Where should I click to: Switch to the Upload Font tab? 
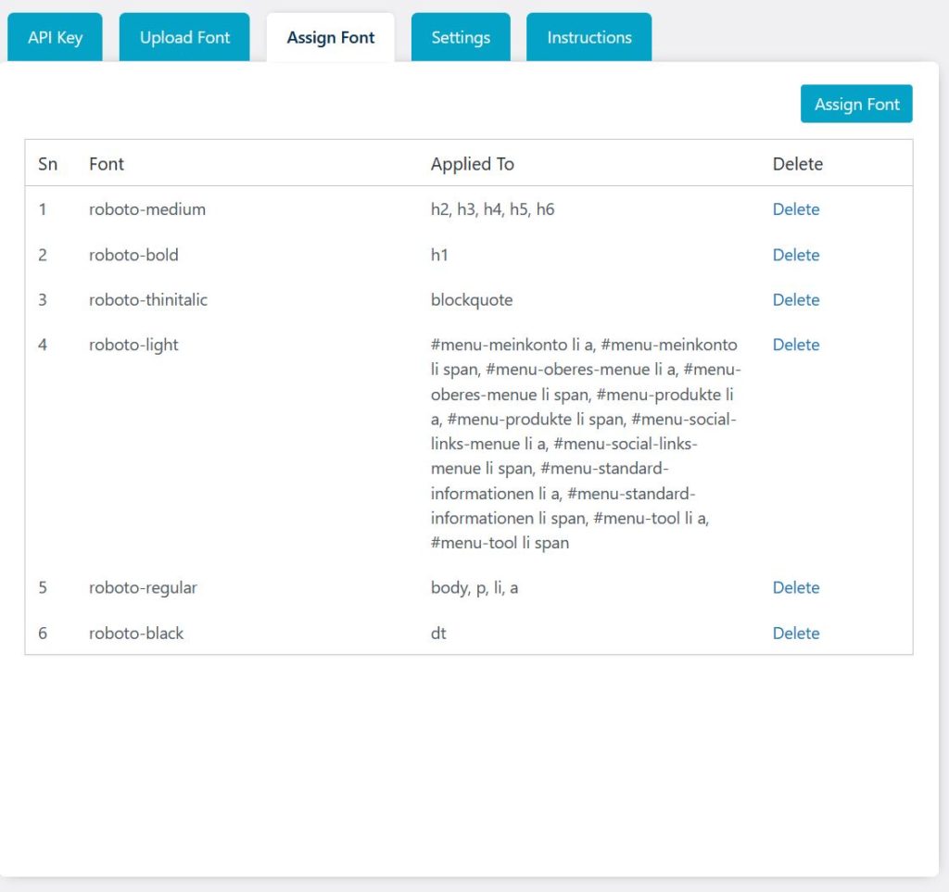point(184,38)
